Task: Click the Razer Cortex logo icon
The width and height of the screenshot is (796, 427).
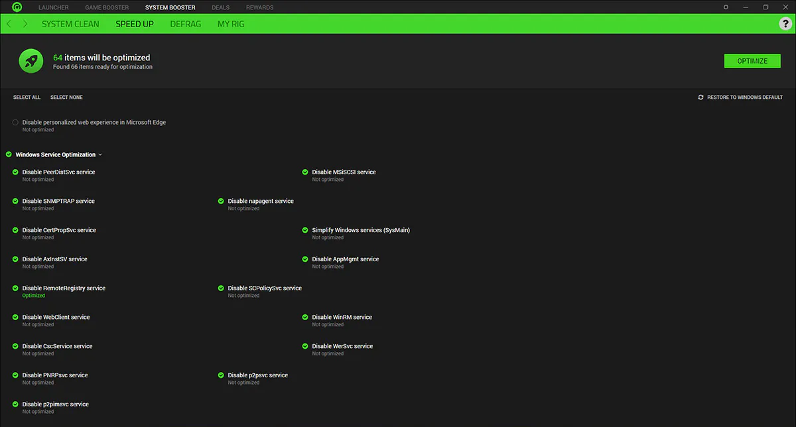Action: pos(17,7)
